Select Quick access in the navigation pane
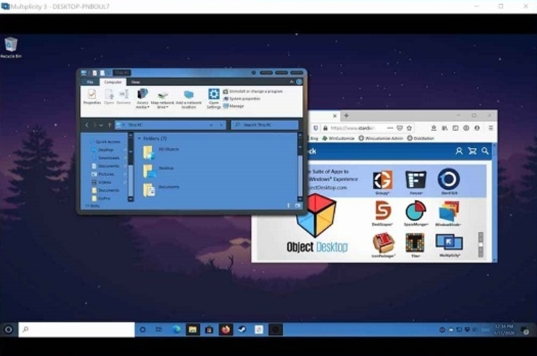This screenshot has width=537, height=356. click(105, 142)
